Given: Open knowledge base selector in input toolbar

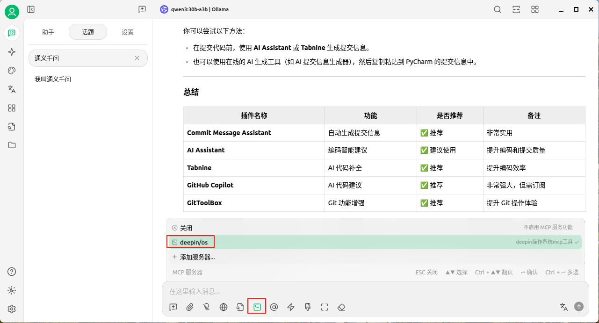Looking at the screenshot, I should 240,307.
